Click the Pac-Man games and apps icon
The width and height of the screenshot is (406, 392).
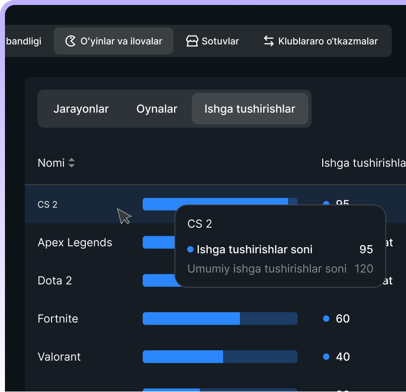click(71, 41)
